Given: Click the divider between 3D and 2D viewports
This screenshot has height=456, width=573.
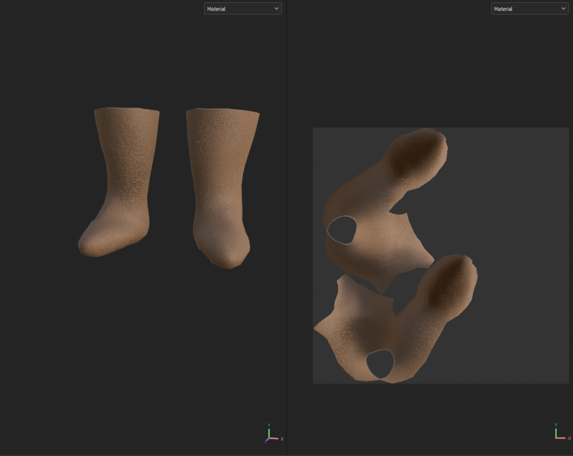Looking at the screenshot, I should click(286, 224).
